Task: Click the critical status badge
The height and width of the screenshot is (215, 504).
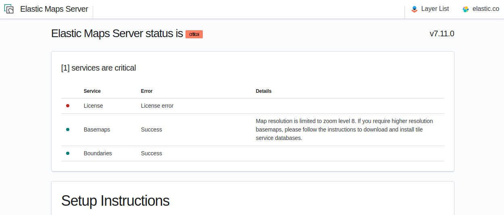Action: tap(194, 34)
